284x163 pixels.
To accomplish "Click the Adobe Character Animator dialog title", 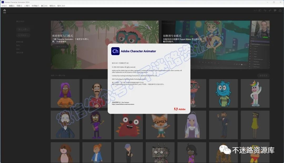I will tap(138, 51).
